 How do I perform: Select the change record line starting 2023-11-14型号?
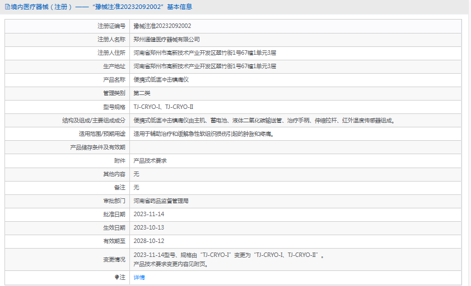pos(228,255)
